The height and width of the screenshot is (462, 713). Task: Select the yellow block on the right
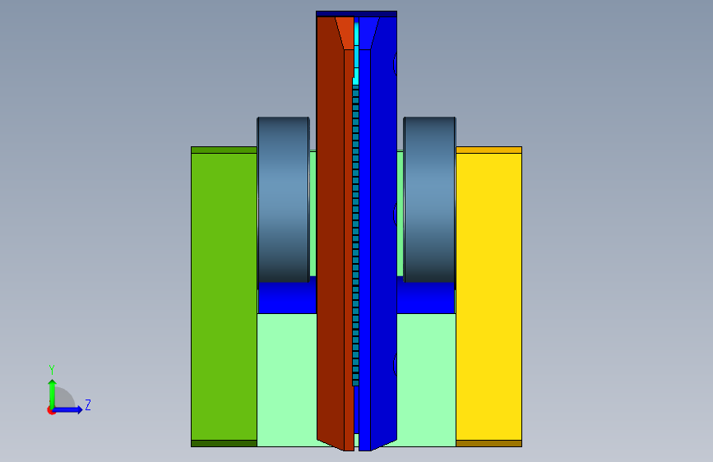[488, 297]
